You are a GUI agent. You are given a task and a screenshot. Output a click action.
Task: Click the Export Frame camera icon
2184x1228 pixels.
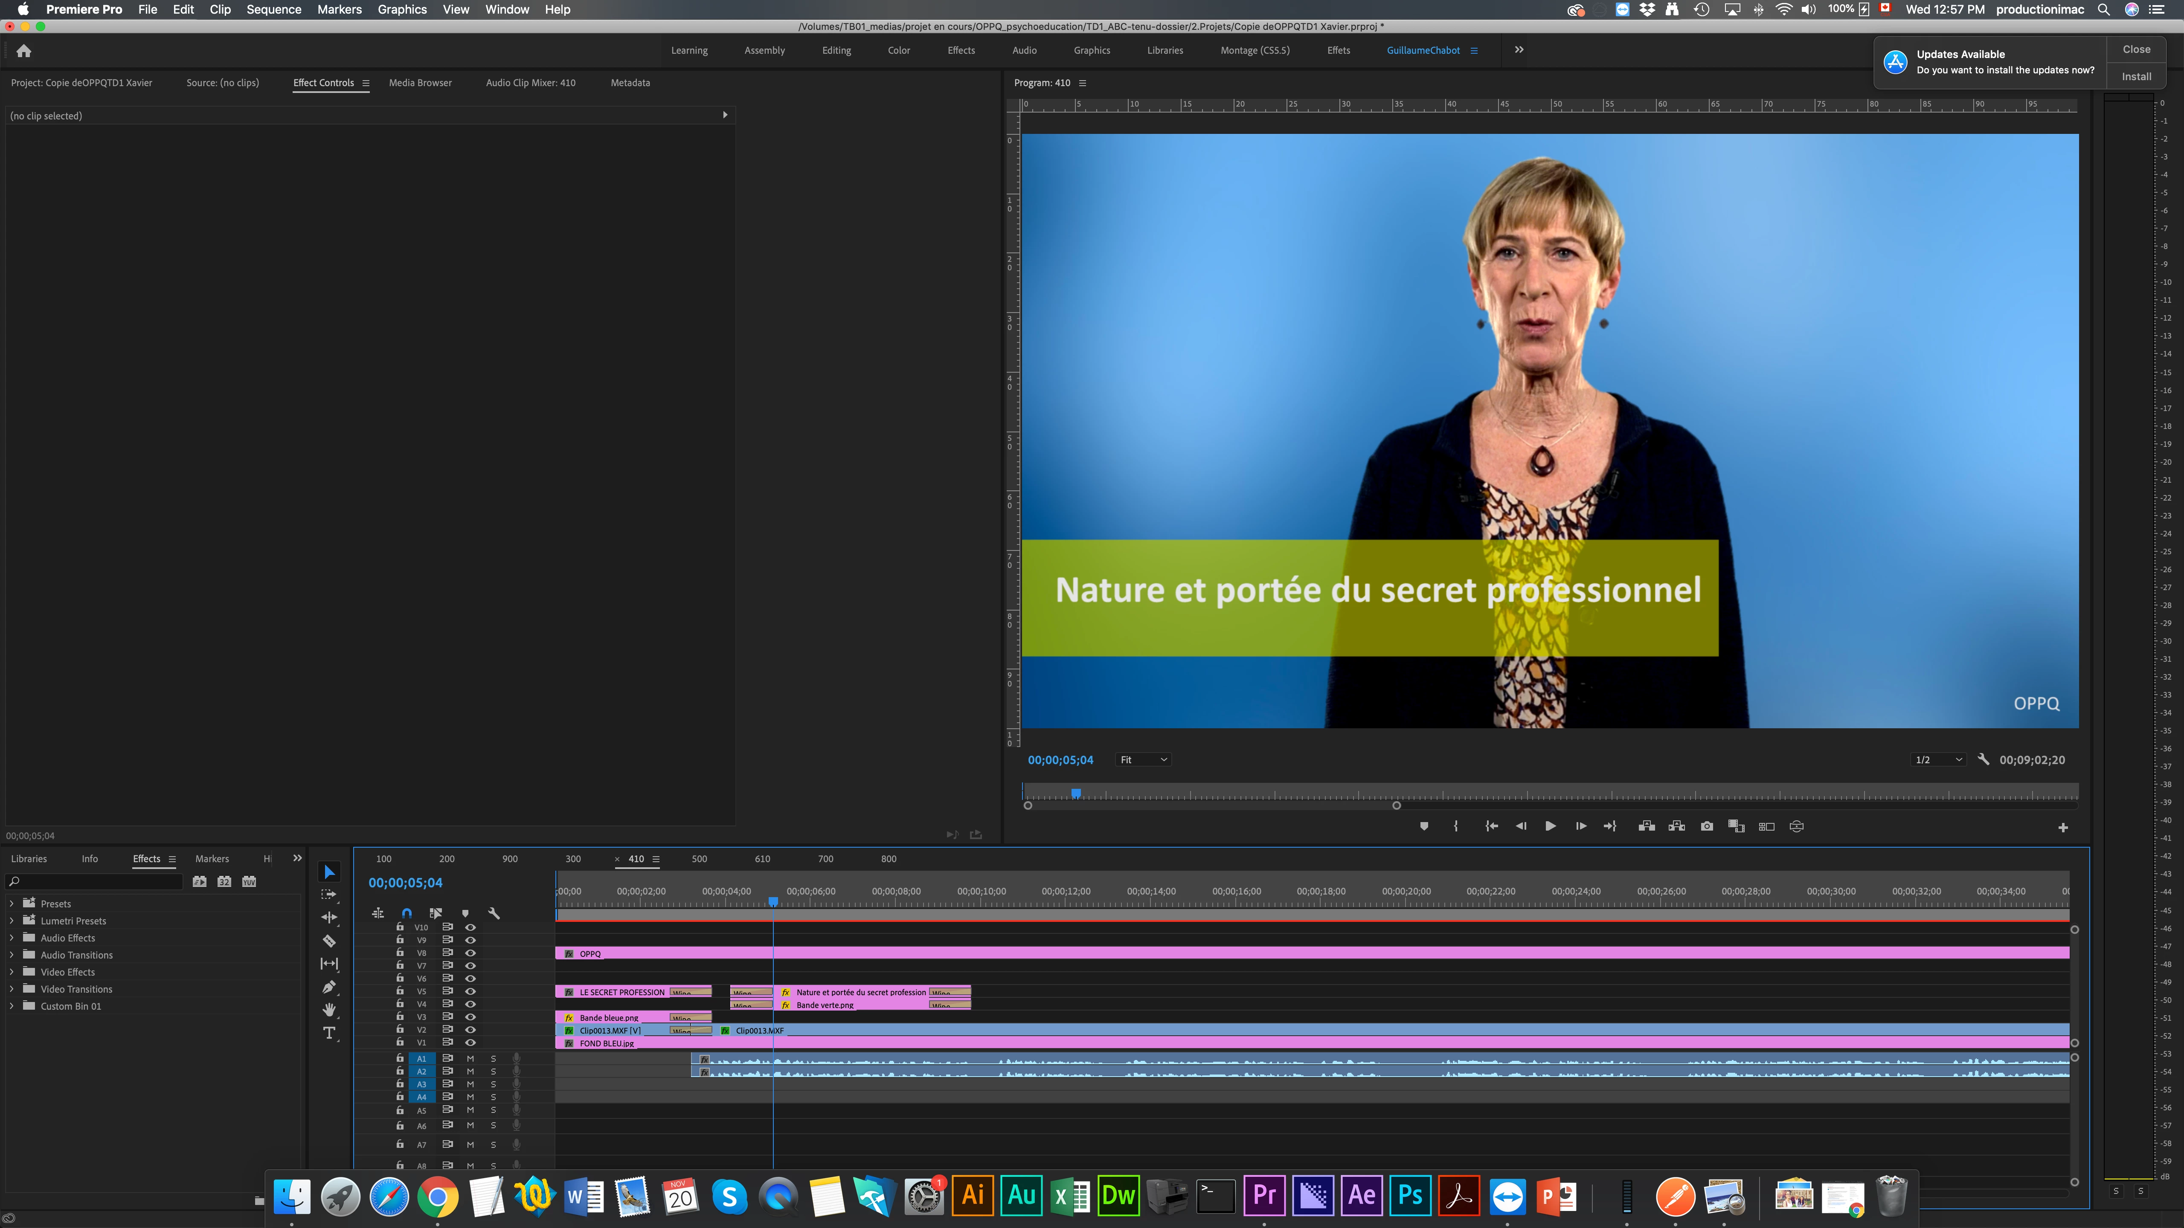[x=1707, y=826]
